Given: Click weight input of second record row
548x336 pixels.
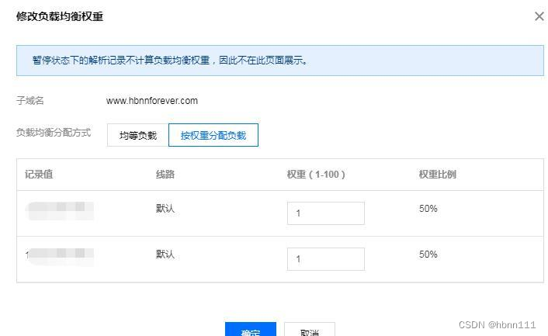Looking at the screenshot, I should pyautogui.click(x=326, y=259).
